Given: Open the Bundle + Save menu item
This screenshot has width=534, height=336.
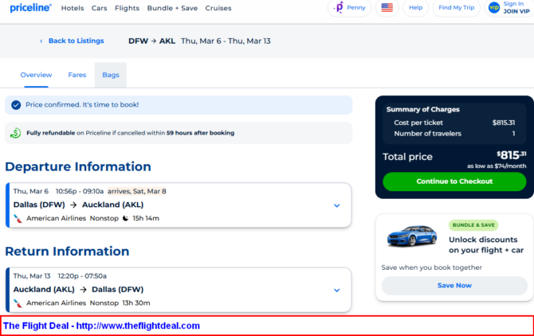Looking at the screenshot, I should (x=172, y=8).
